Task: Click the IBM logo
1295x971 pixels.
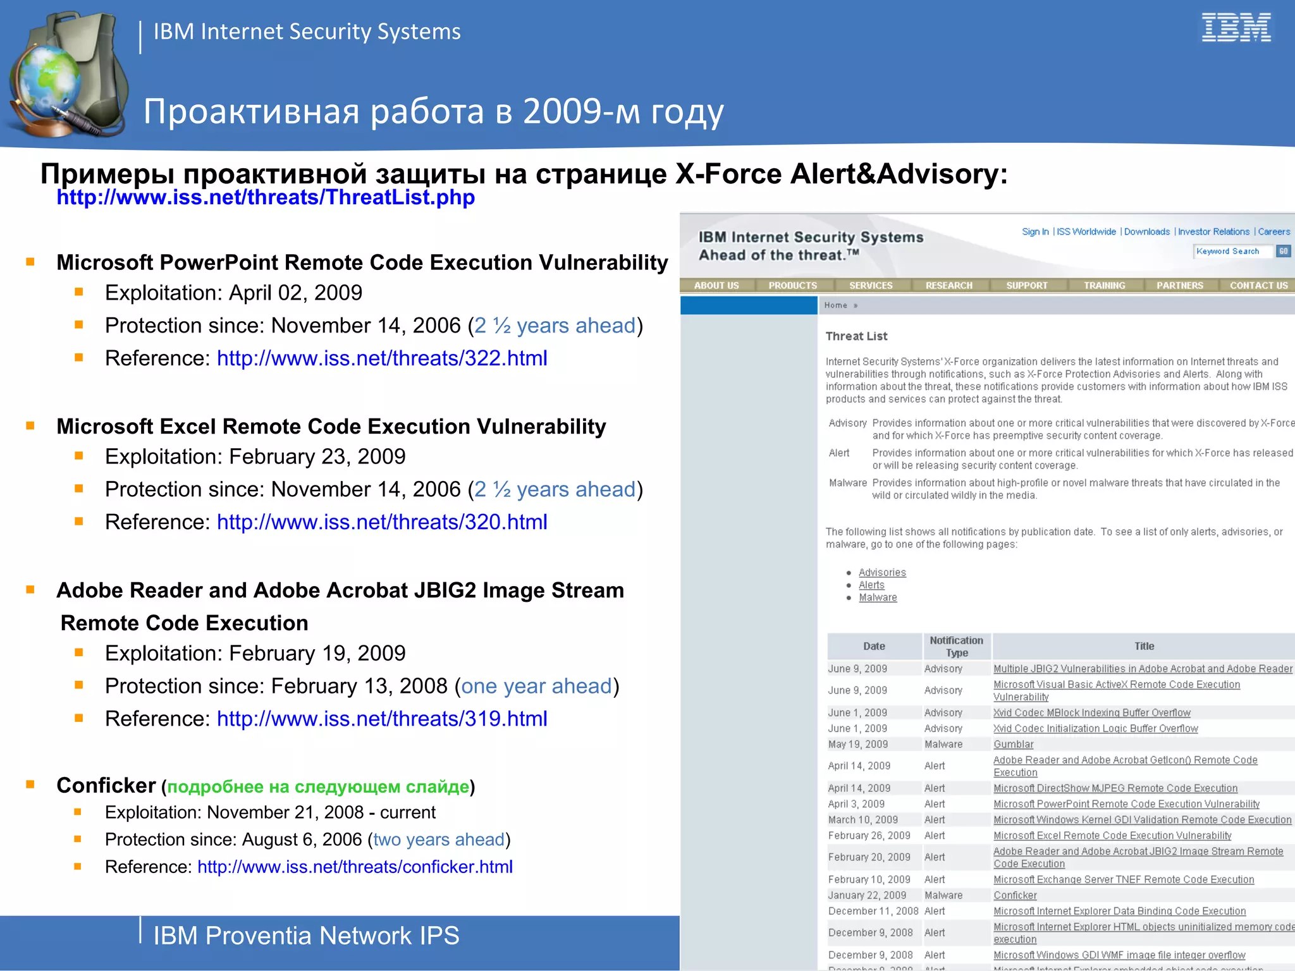Action: coord(1236,28)
